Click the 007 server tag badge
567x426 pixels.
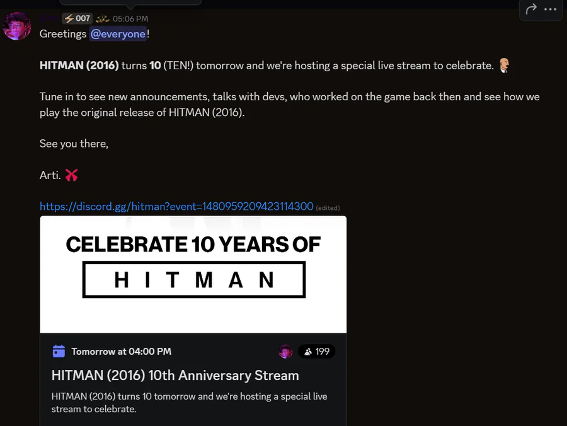pyautogui.click(x=77, y=19)
